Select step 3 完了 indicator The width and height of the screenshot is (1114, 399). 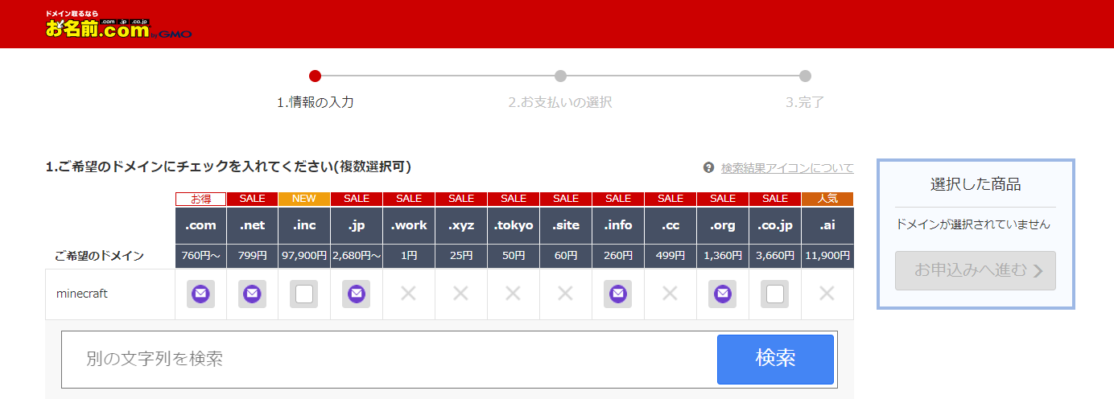(805, 76)
